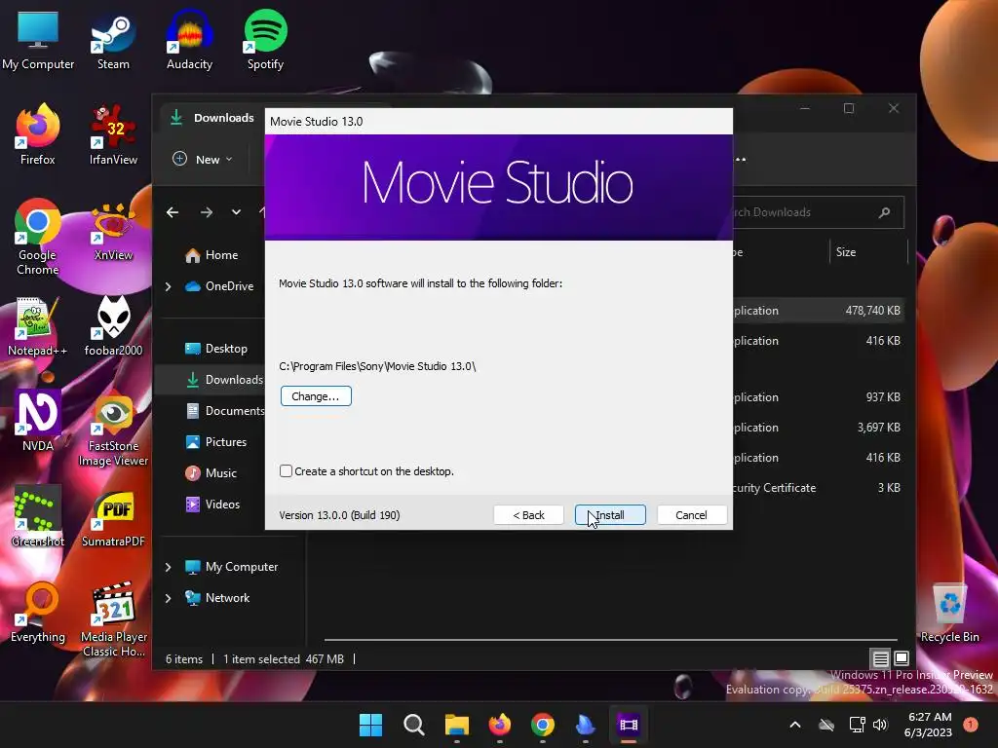Screen dimensions: 998x748
Task: Click Search Downloads field
Action: [x=818, y=212]
